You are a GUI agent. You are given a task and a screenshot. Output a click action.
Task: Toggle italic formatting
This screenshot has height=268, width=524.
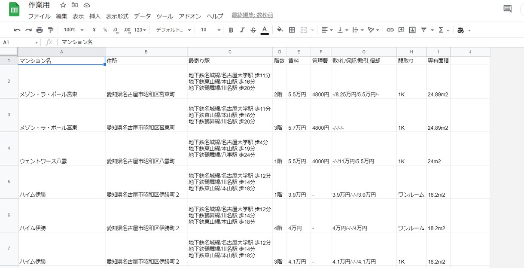[x=242, y=30]
